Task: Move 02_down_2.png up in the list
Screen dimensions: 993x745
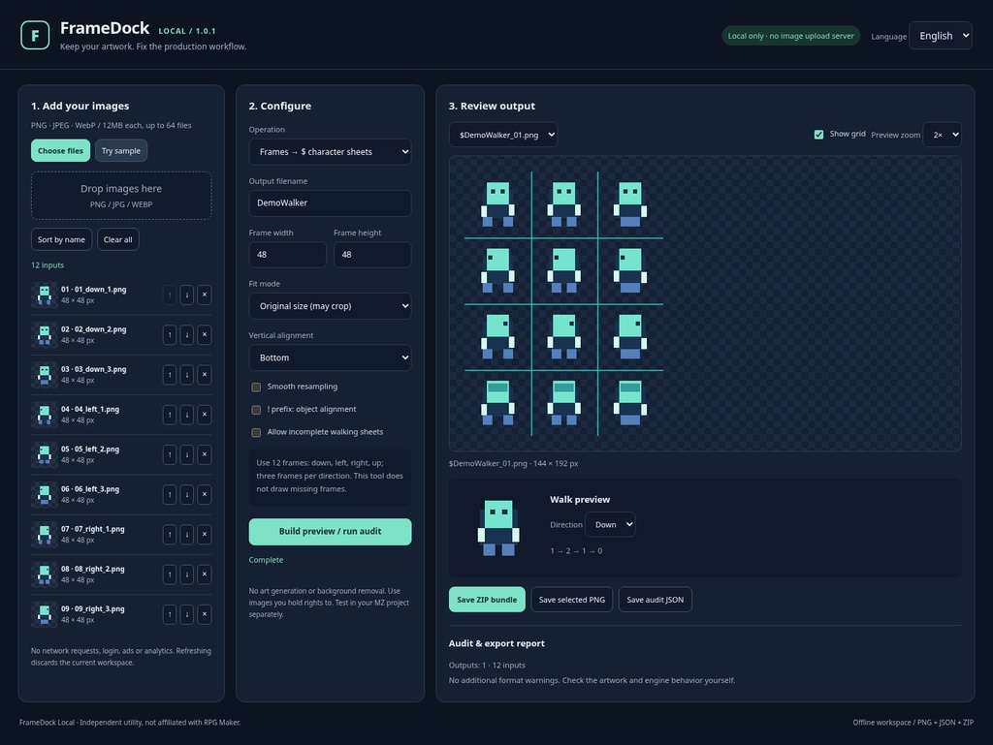Action: click(x=169, y=334)
